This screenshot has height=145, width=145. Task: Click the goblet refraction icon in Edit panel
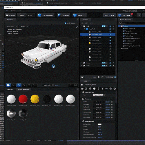98,89
